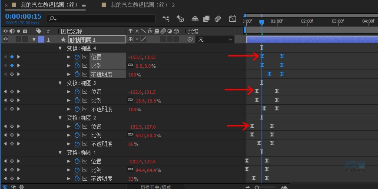Toggle collapse transformations switch for 形状图层 1

137,39
